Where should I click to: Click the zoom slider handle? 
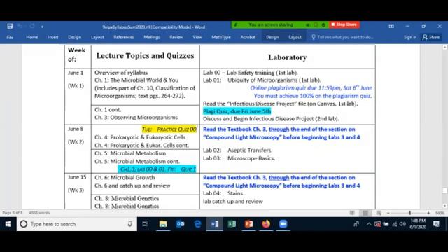click(x=410, y=213)
